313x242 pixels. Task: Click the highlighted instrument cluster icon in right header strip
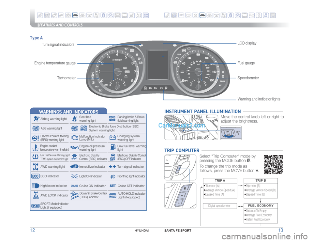point(202,15)
